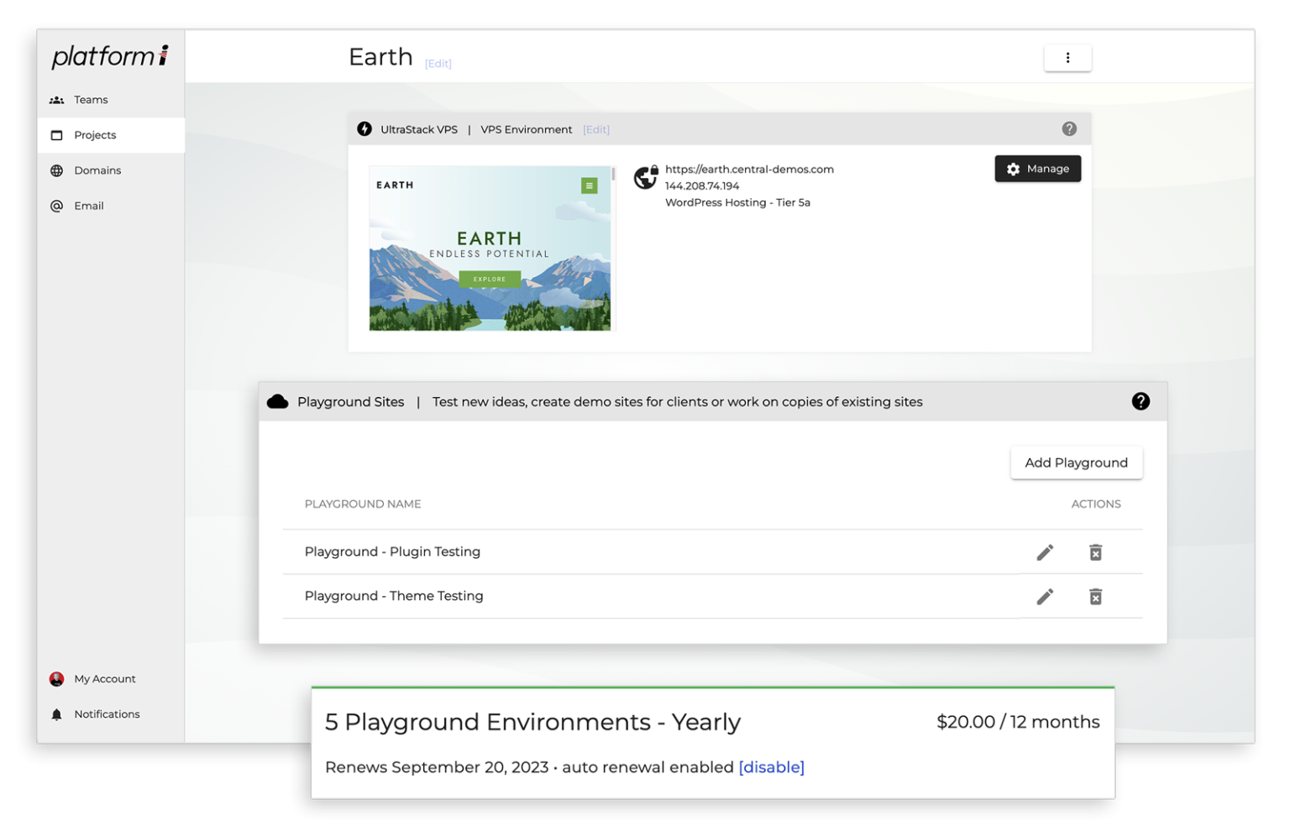1290x836 pixels.
Task: Open https://earth.central-demos.com
Action: click(x=748, y=169)
